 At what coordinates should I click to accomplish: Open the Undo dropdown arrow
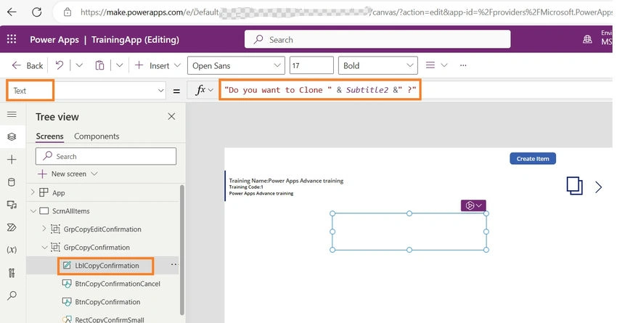click(x=79, y=65)
